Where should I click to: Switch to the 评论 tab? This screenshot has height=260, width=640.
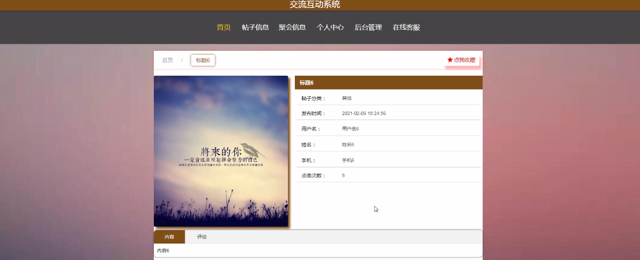point(202,237)
